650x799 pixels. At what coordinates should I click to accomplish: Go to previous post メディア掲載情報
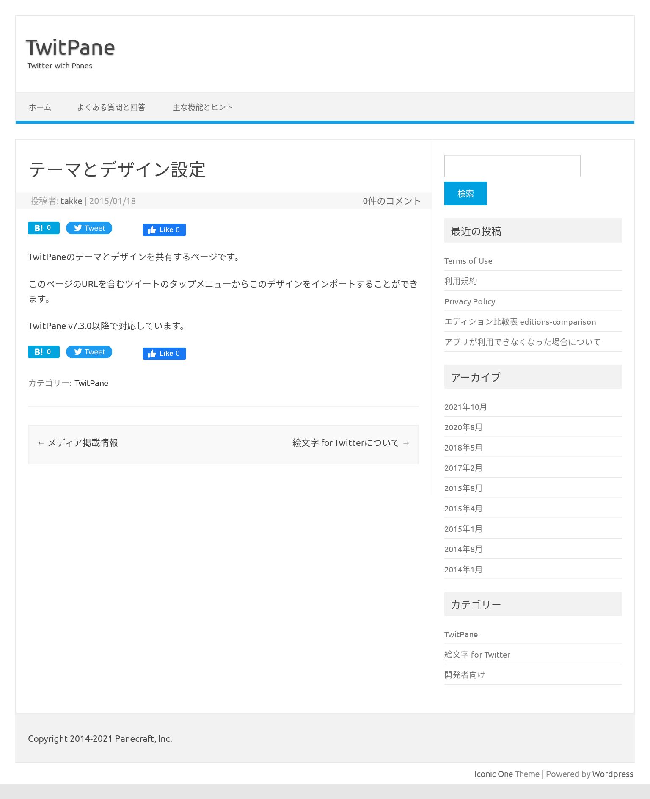[x=77, y=443]
